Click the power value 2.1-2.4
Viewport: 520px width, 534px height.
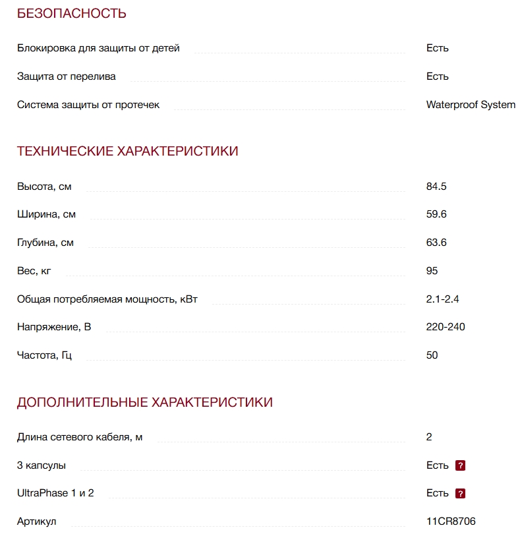[x=442, y=299]
